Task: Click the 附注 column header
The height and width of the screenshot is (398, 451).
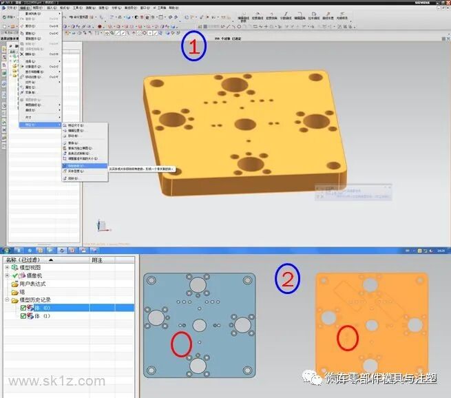Action: pos(103,260)
